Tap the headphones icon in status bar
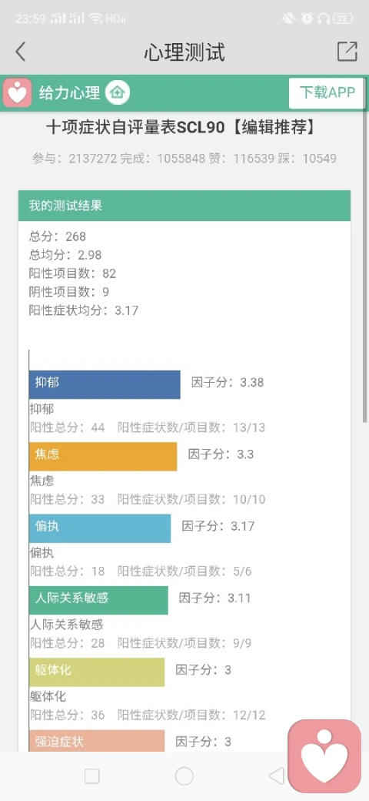Viewport: 369px width, 801px height. [323, 19]
